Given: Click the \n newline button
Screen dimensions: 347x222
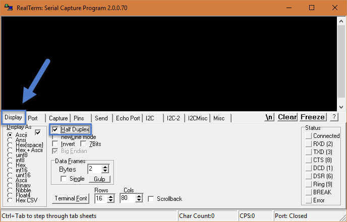Looking at the screenshot, I should pos(269,117).
